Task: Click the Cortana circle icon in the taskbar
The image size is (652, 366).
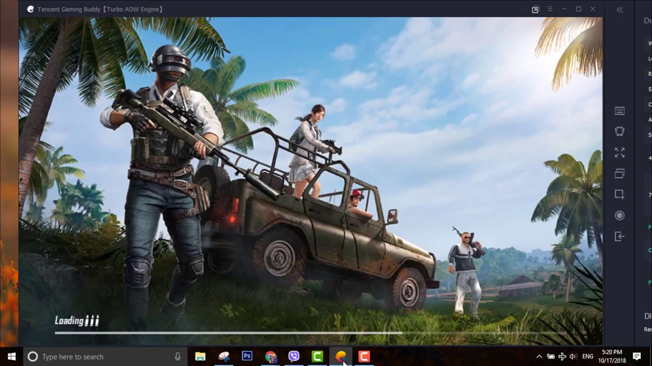Action: (33, 357)
